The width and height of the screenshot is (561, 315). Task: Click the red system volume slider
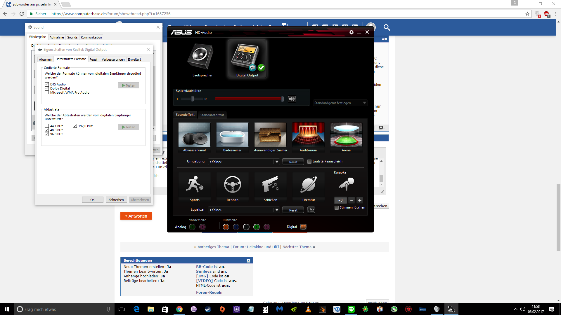(248, 99)
